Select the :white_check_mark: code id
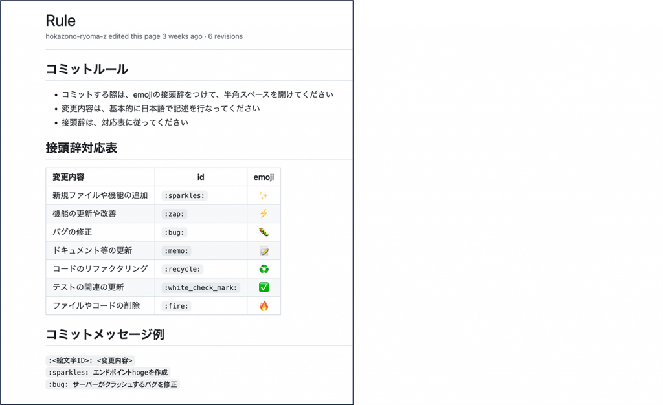 201,287
